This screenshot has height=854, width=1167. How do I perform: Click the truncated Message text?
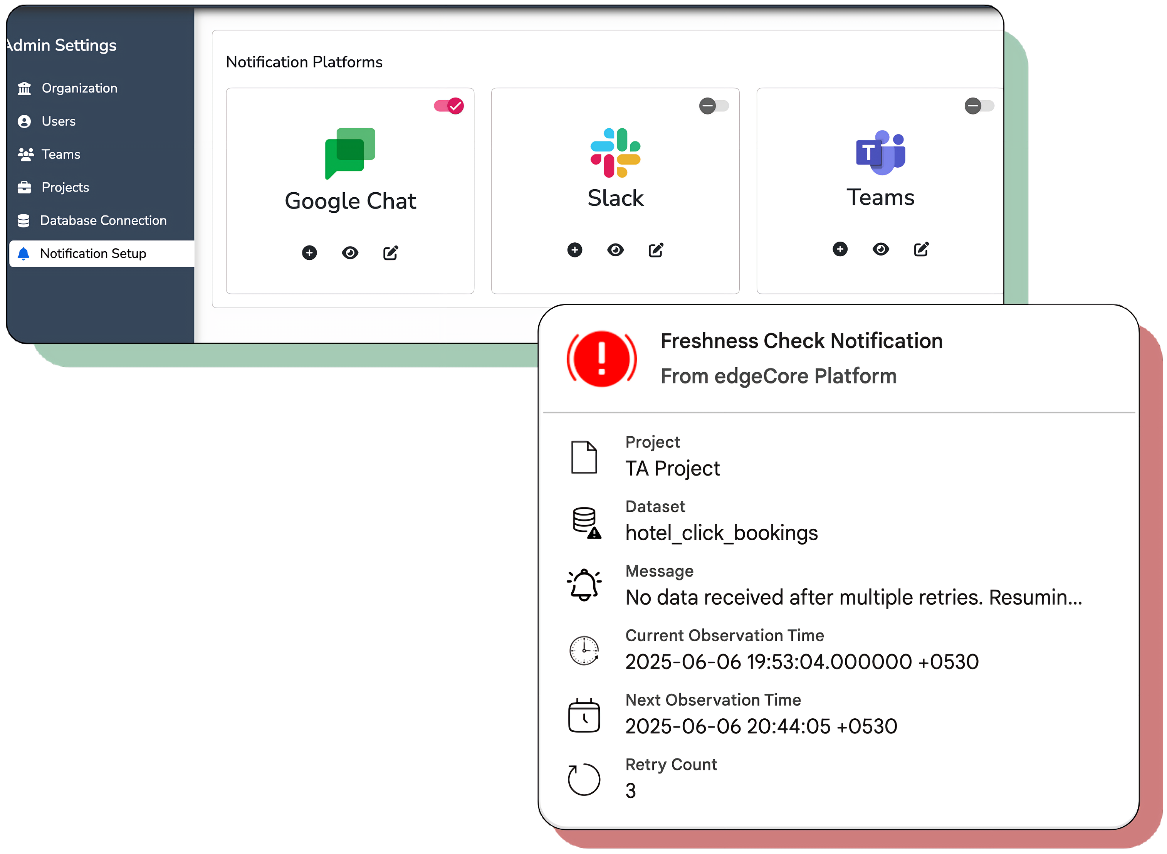853,598
